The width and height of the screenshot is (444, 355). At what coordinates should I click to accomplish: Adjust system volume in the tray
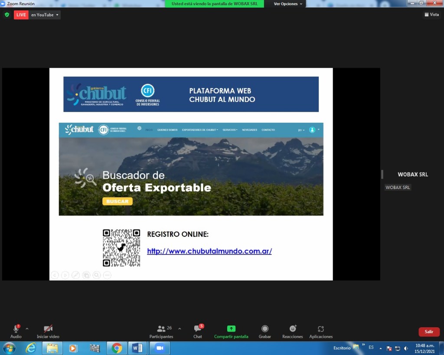[x=405, y=348]
